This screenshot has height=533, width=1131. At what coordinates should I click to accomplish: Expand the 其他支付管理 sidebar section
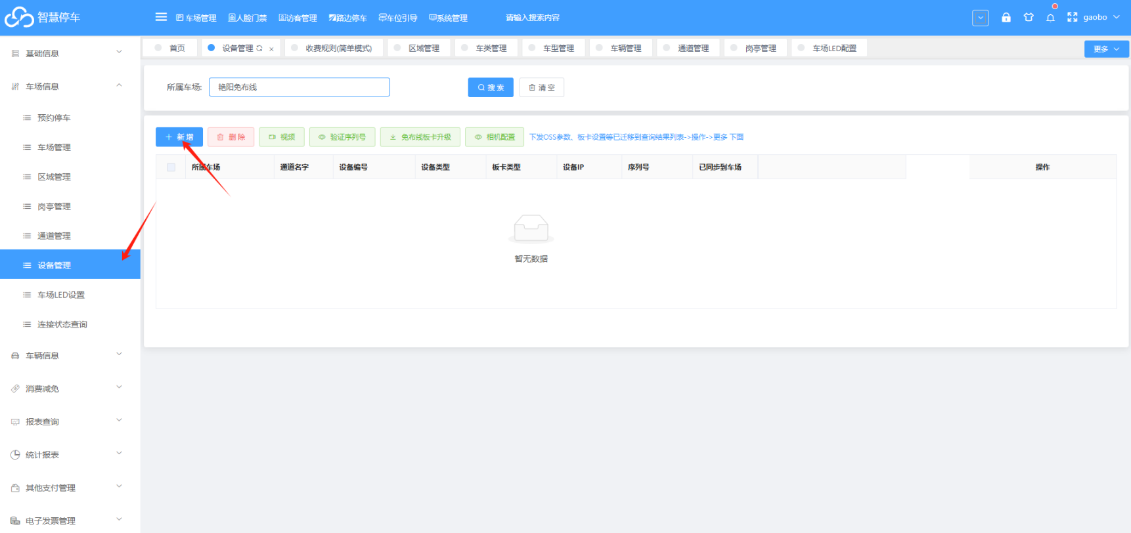(70, 488)
